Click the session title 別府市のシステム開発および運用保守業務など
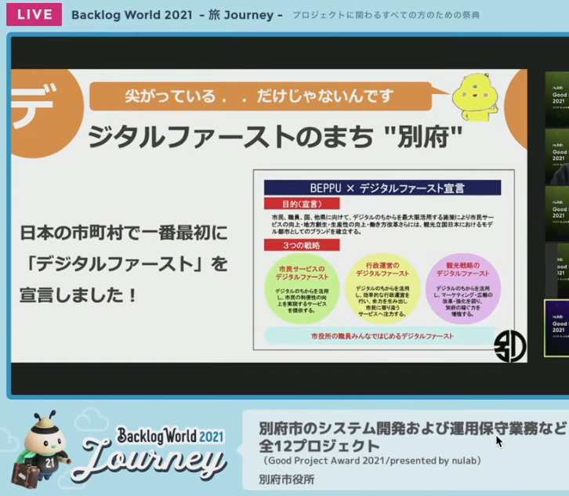The image size is (569, 496). point(412,429)
